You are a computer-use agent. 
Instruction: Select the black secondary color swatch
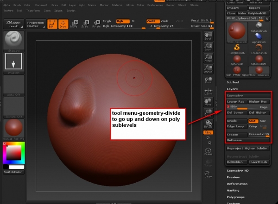tap(6, 167)
